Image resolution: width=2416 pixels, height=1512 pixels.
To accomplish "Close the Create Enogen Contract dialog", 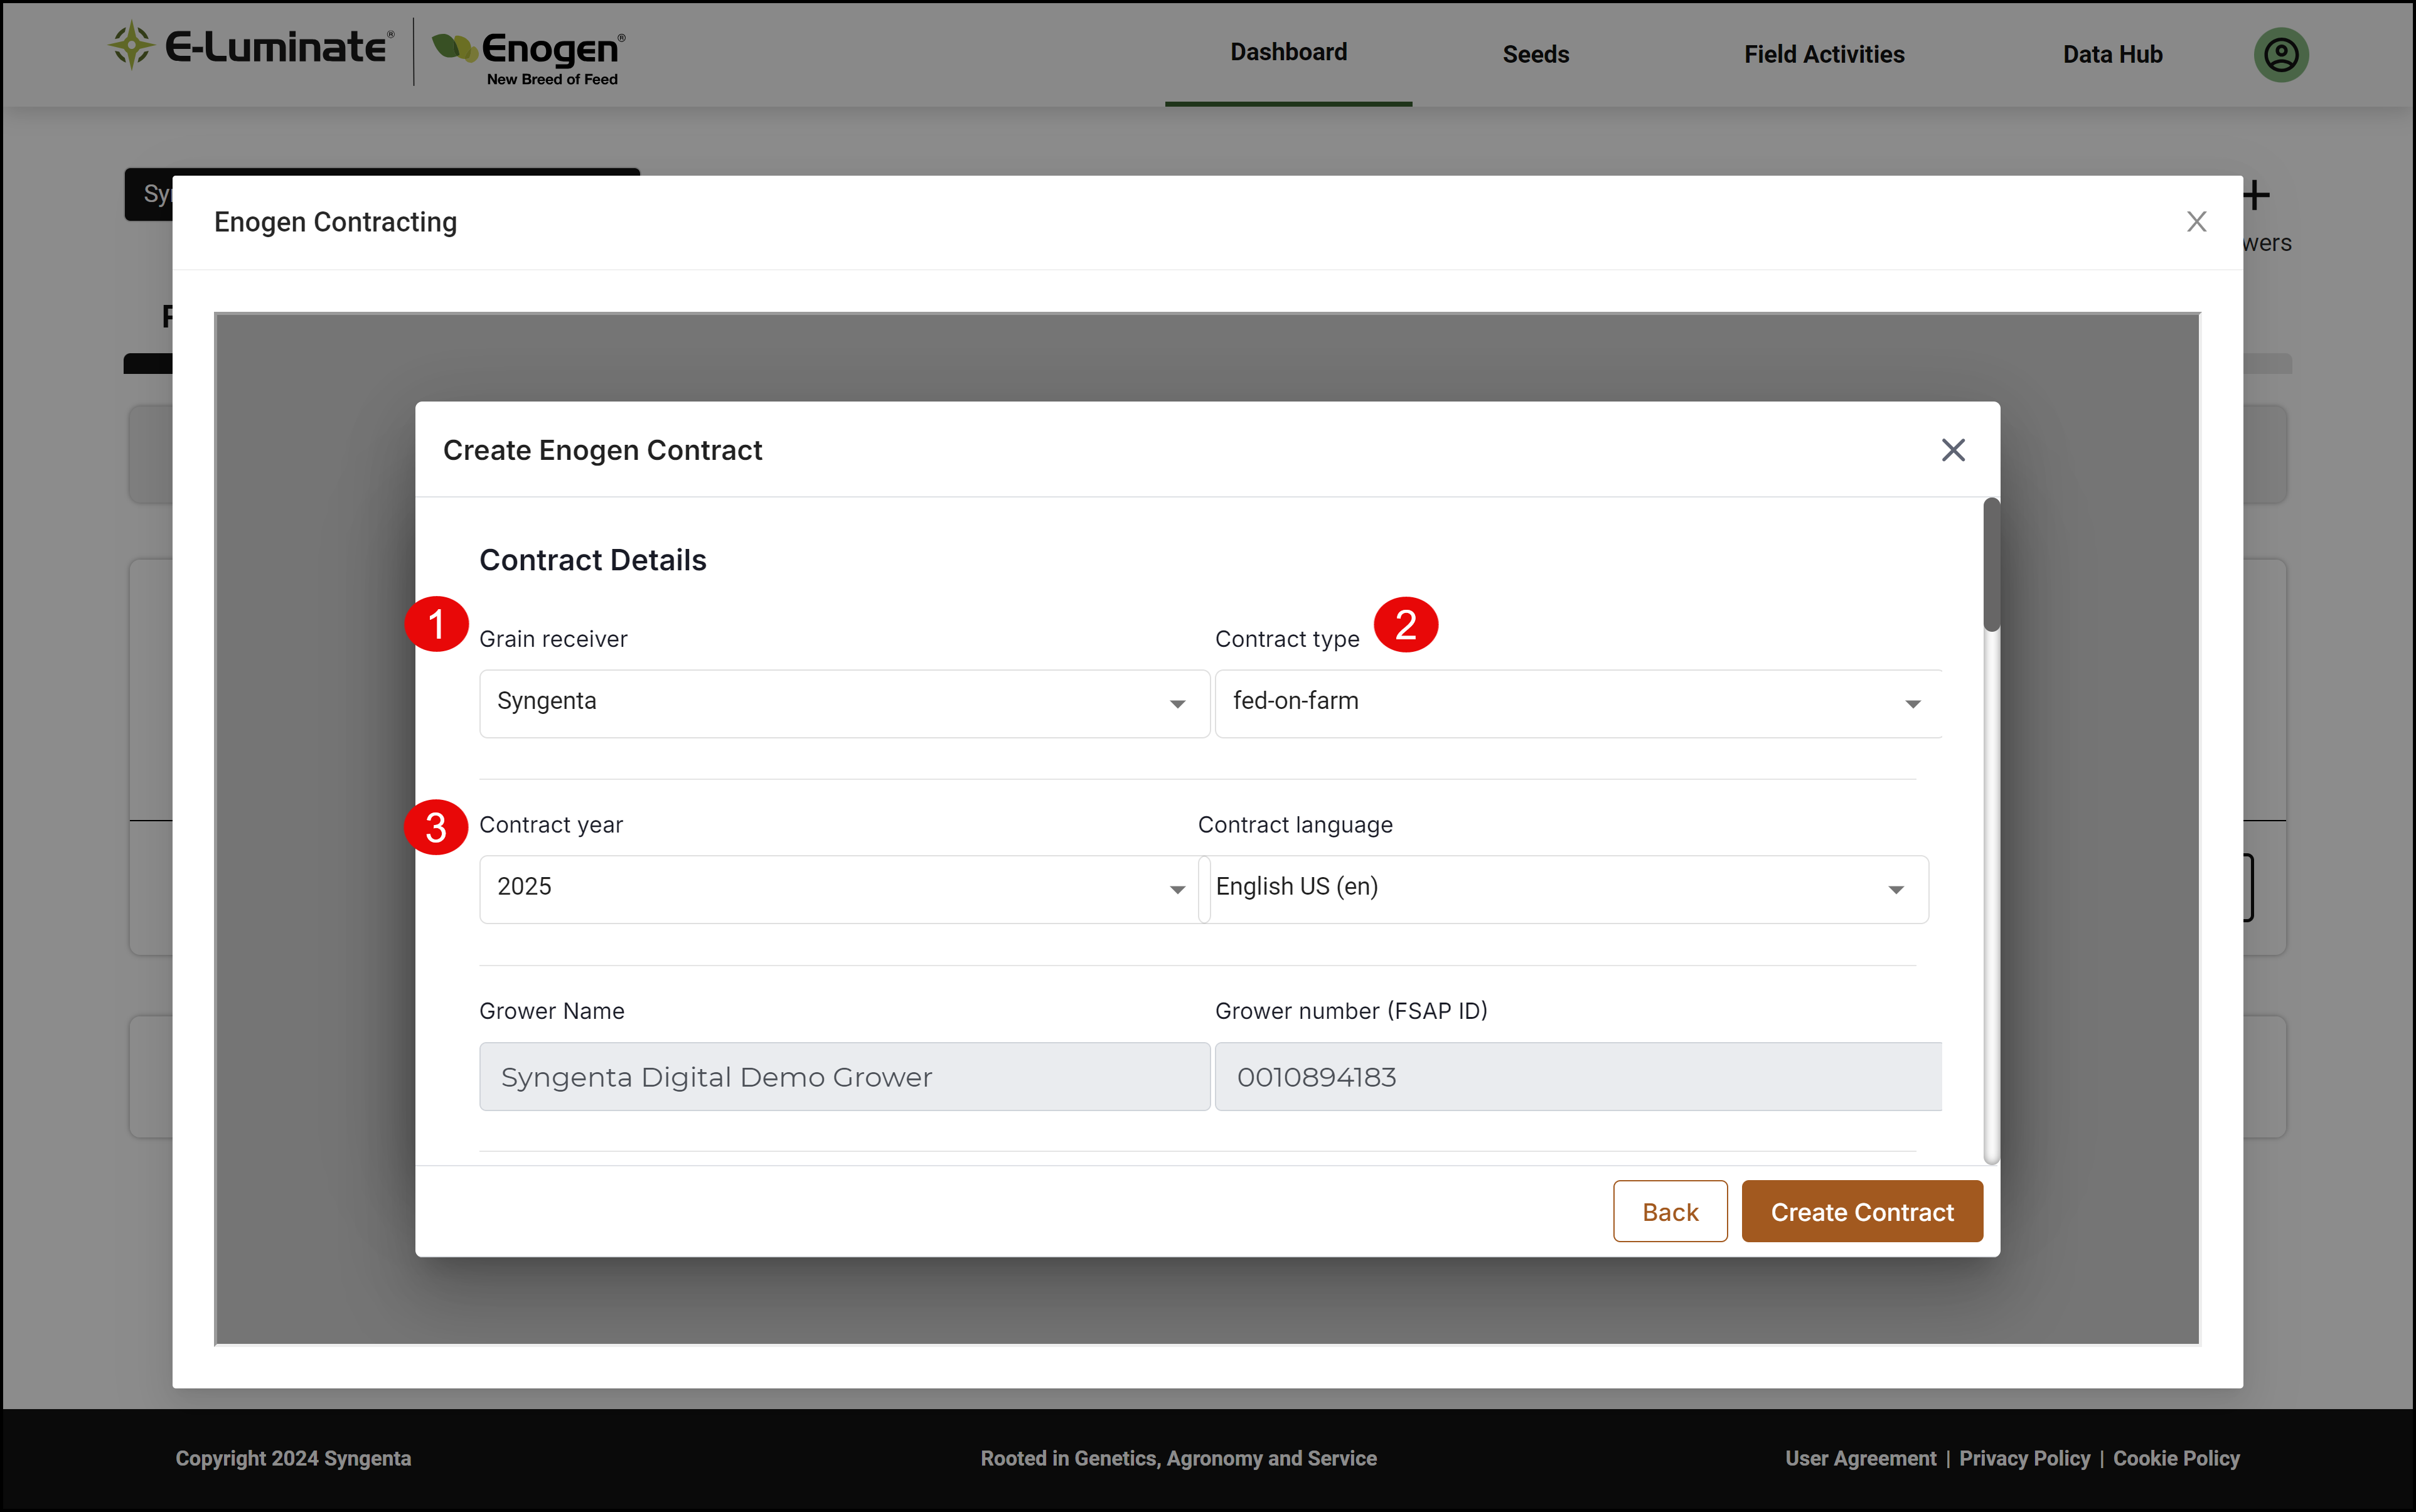I will pos(1952,450).
